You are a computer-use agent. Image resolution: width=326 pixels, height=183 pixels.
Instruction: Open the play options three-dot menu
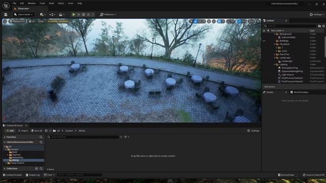coord(93,15)
